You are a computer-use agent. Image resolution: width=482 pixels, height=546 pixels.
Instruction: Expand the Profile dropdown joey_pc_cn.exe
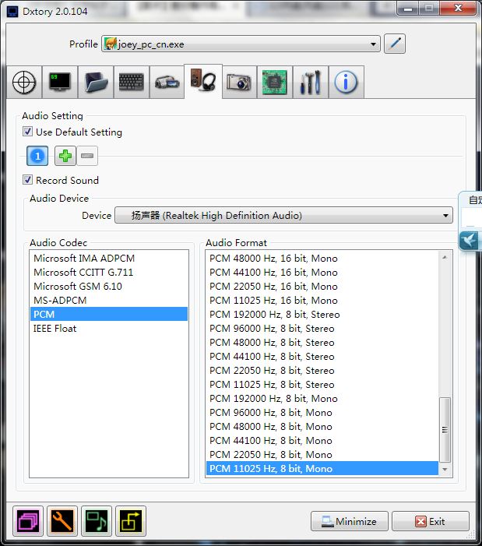pos(241,44)
